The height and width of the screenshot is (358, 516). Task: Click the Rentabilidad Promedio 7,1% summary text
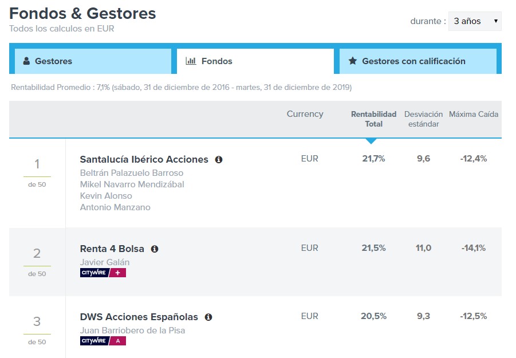click(182, 88)
